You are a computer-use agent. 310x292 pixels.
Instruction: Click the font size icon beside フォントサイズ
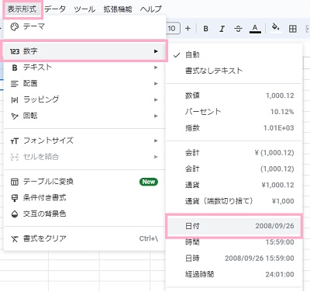pyautogui.click(x=15, y=141)
